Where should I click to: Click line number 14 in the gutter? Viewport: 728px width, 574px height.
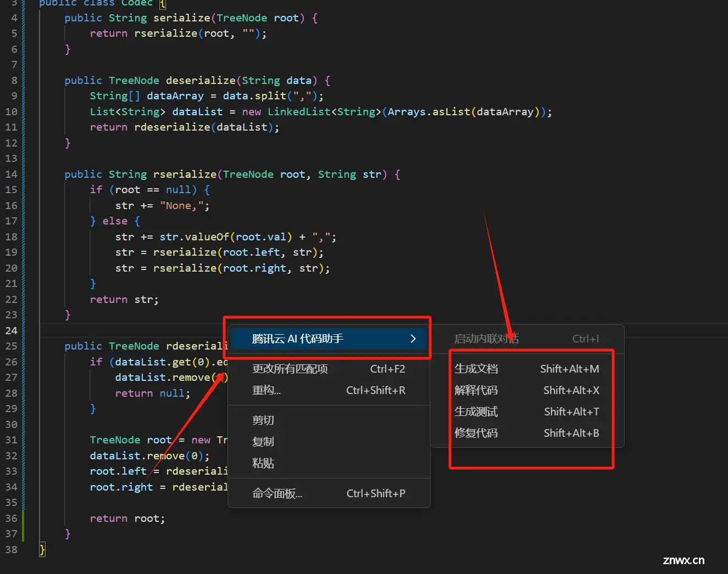(x=12, y=174)
